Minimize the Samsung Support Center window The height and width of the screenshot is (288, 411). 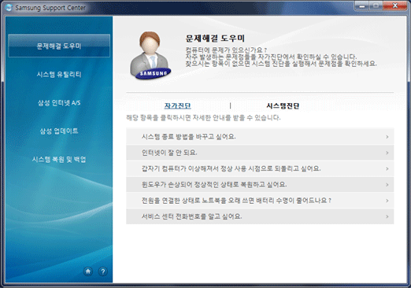(362, 6)
